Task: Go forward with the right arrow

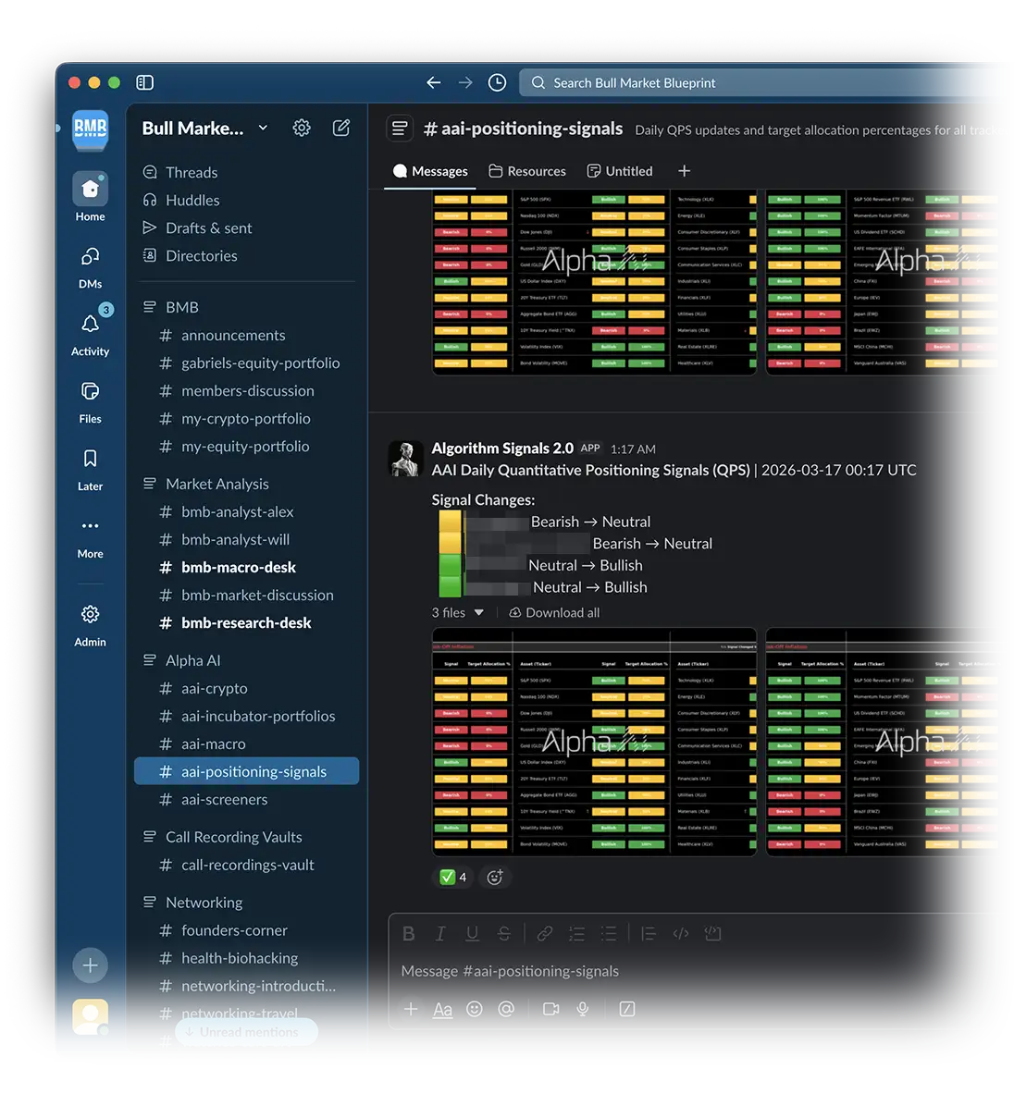Action: (x=465, y=82)
